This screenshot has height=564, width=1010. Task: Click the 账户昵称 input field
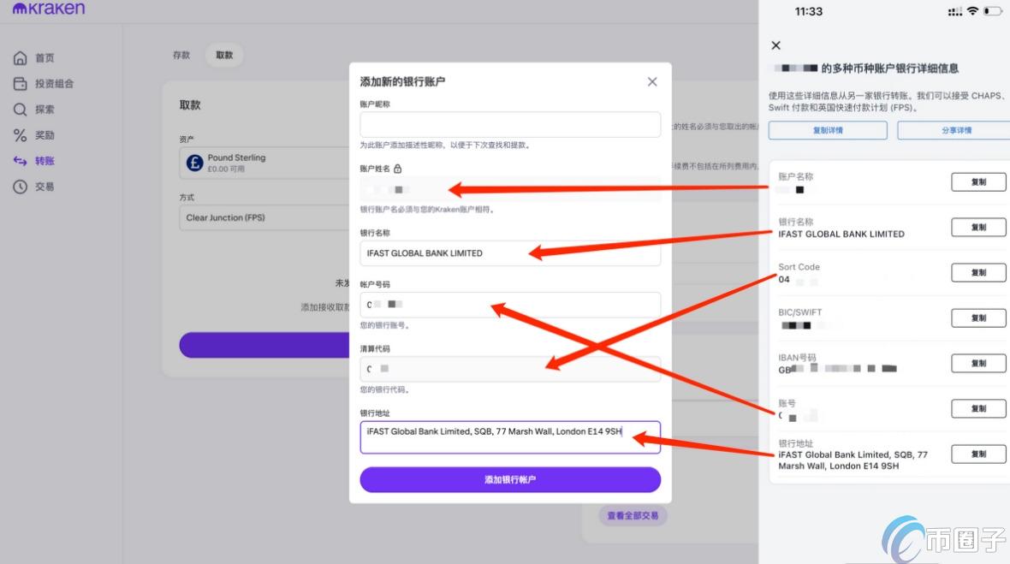(x=510, y=125)
